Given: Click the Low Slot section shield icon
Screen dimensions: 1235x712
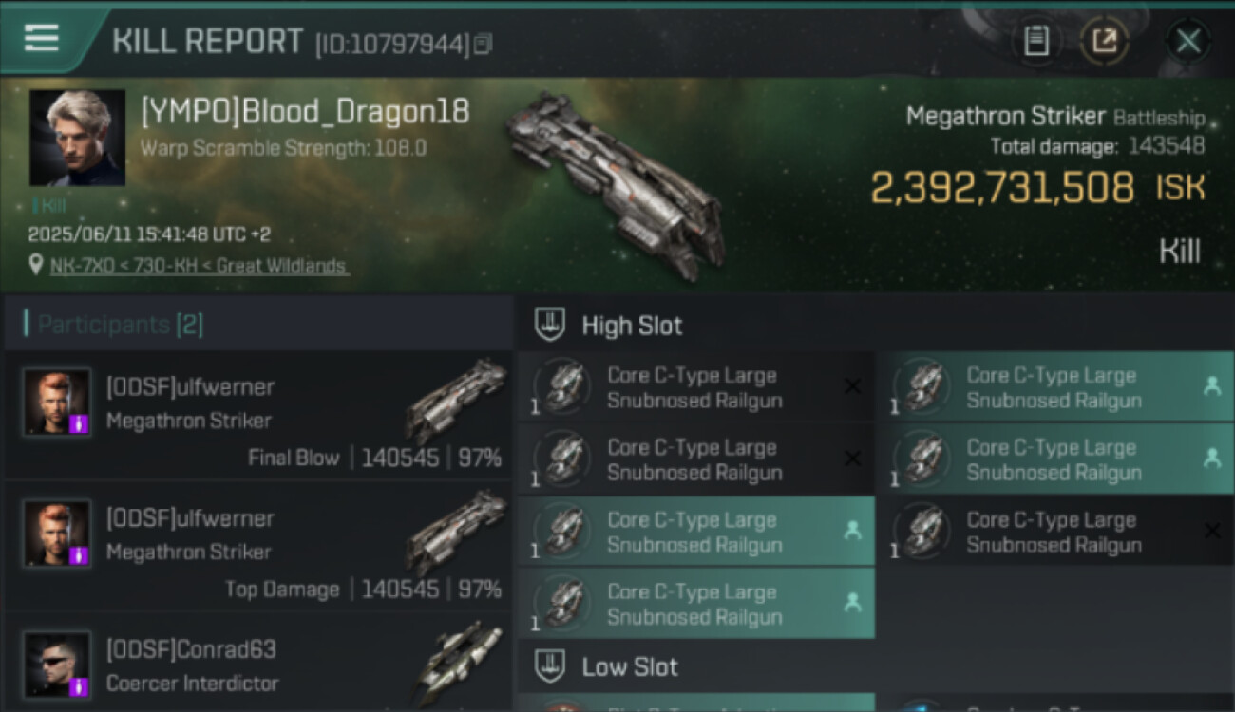Looking at the screenshot, I should click(551, 665).
